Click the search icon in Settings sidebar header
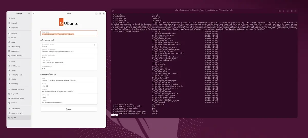Image resolution: width=308 pixels, height=138 pixels. click(9, 13)
